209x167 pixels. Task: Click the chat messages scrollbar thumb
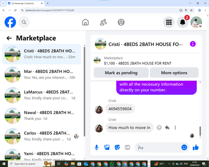[x=200, y=131]
